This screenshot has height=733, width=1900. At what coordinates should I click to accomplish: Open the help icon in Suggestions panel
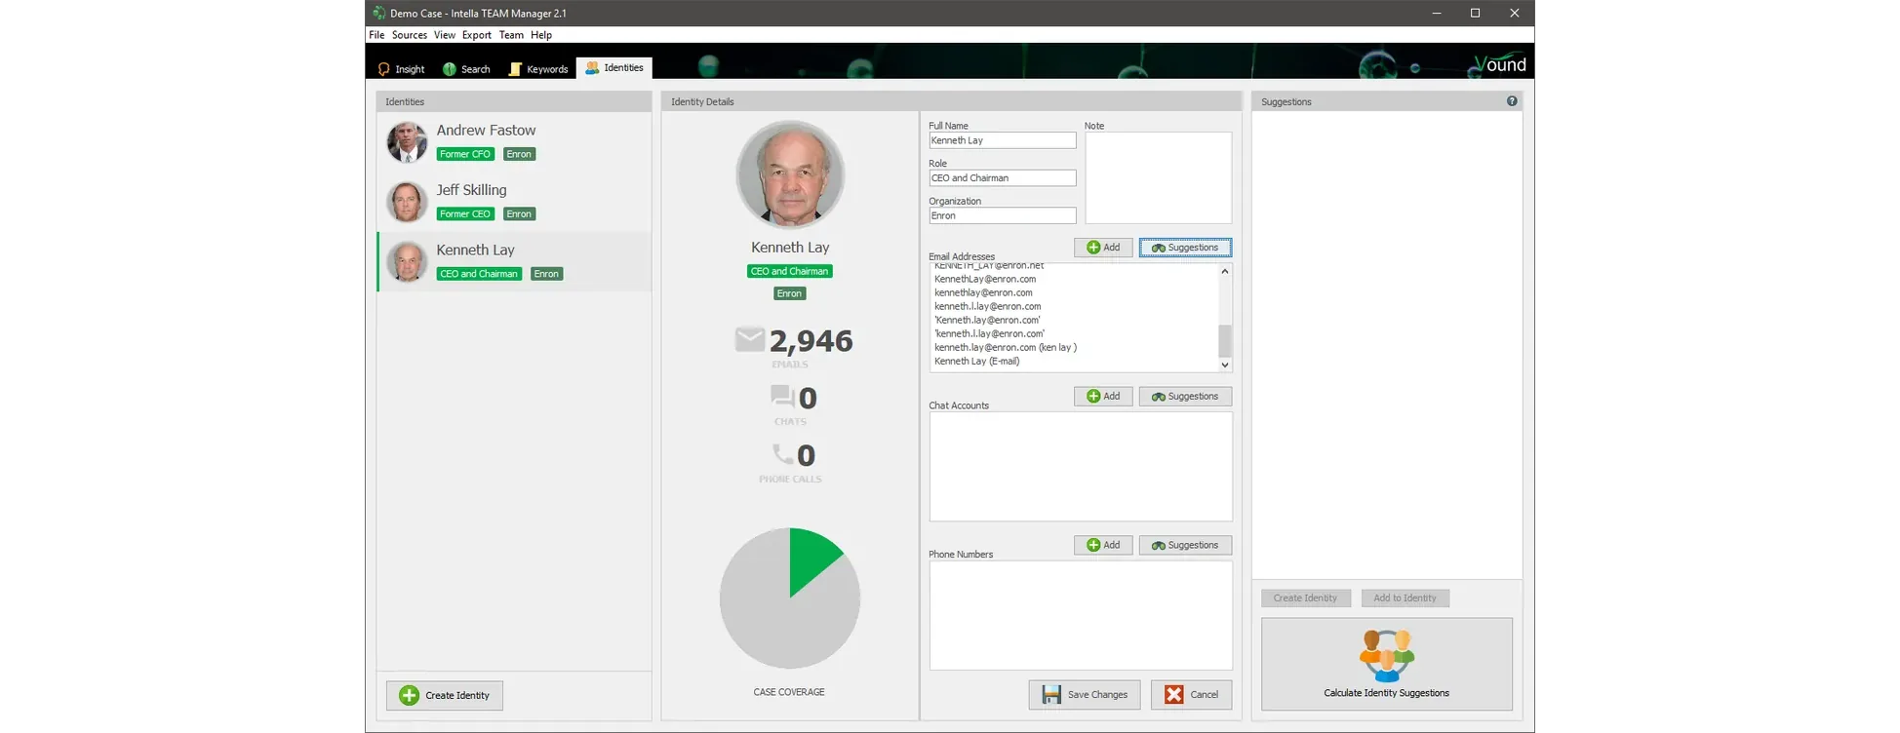tap(1512, 101)
